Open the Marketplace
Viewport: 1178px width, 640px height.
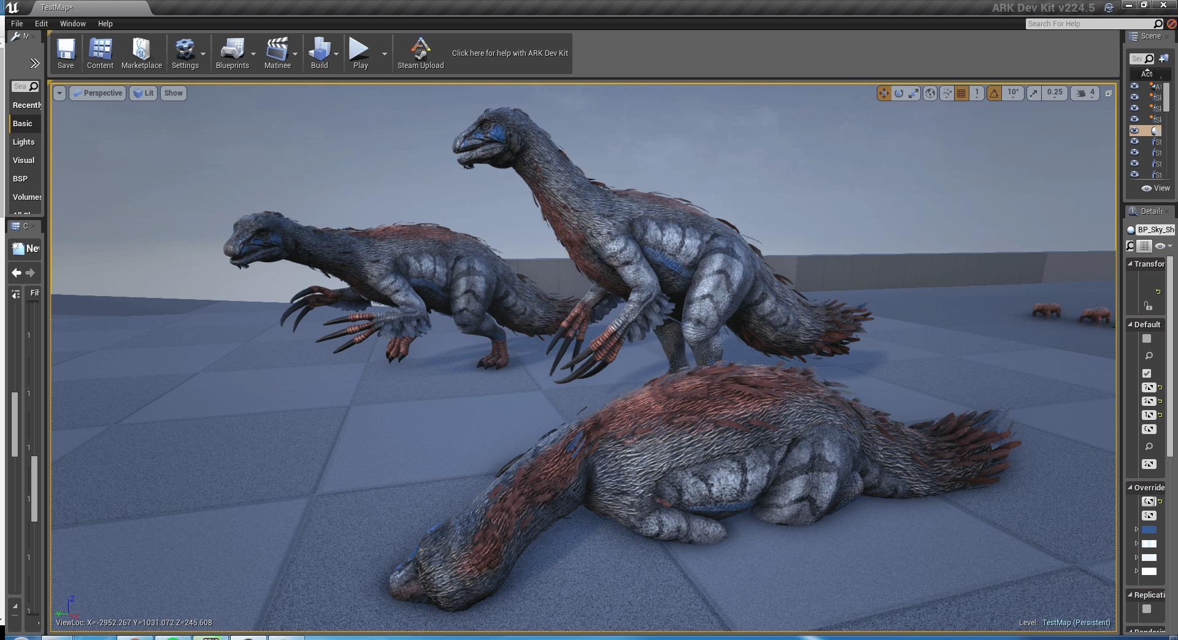[x=141, y=50]
